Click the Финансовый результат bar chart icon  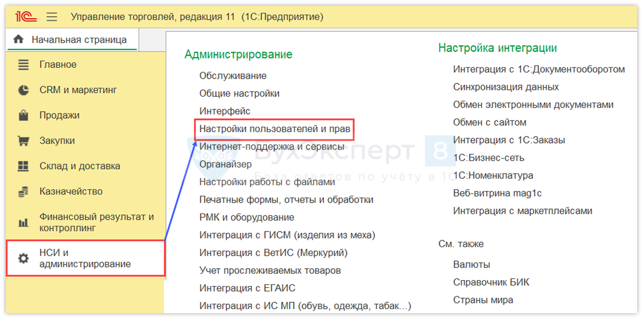[24, 222]
